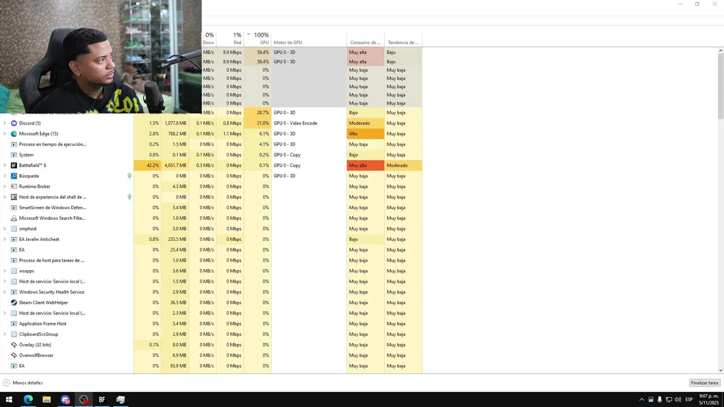
Task: Show hidden system tray icons chevron
Action: [641, 400]
